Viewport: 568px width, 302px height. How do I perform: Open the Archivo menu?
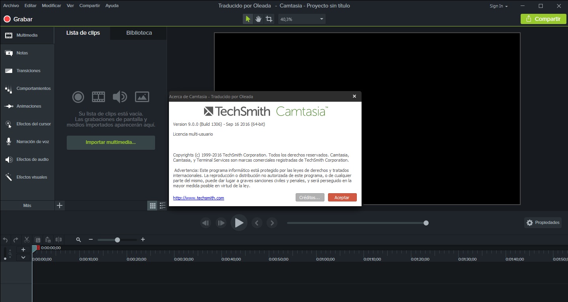click(11, 6)
